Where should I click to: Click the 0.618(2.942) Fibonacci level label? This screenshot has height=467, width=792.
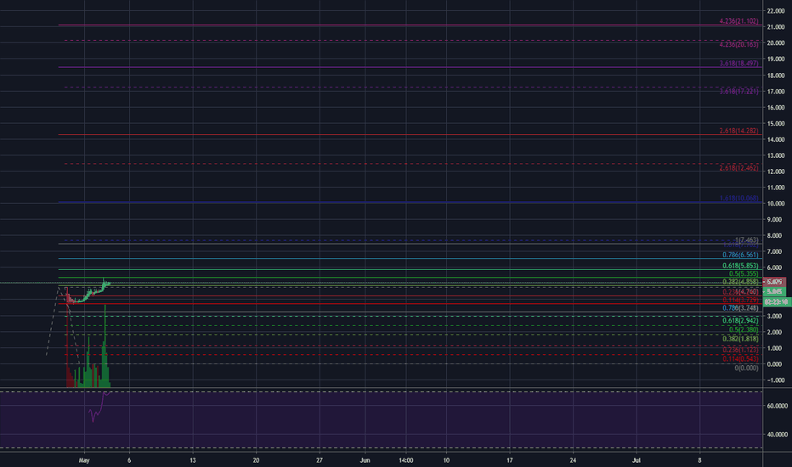tap(740, 321)
